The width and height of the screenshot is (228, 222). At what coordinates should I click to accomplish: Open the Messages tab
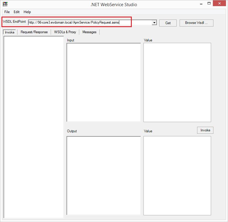pos(89,32)
